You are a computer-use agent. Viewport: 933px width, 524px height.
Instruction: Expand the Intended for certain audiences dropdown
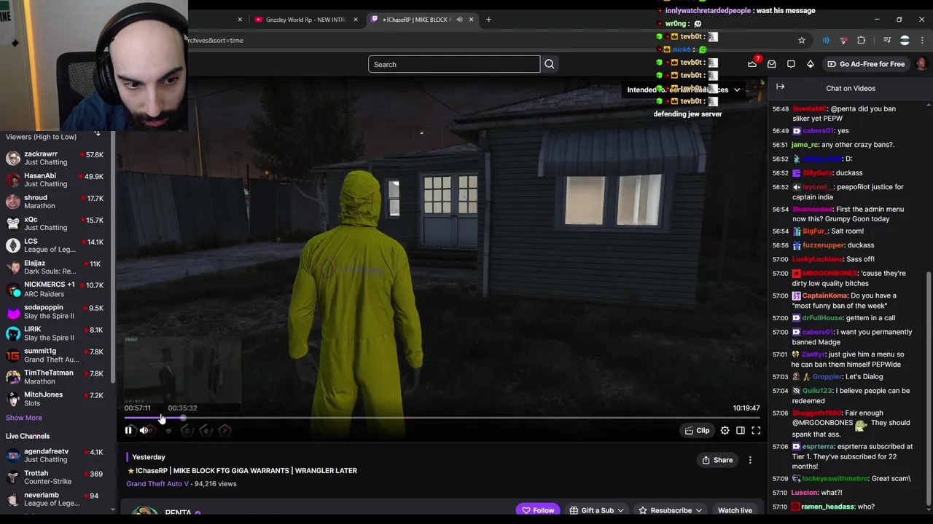point(737,90)
